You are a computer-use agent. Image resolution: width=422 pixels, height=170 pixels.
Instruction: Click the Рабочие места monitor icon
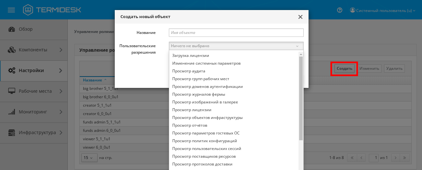tap(12, 91)
